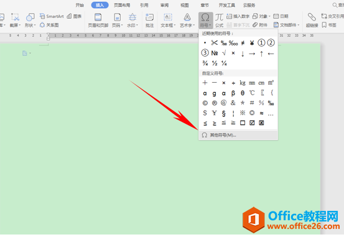Insert the ≤ less-or-equal symbol

pos(205,123)
